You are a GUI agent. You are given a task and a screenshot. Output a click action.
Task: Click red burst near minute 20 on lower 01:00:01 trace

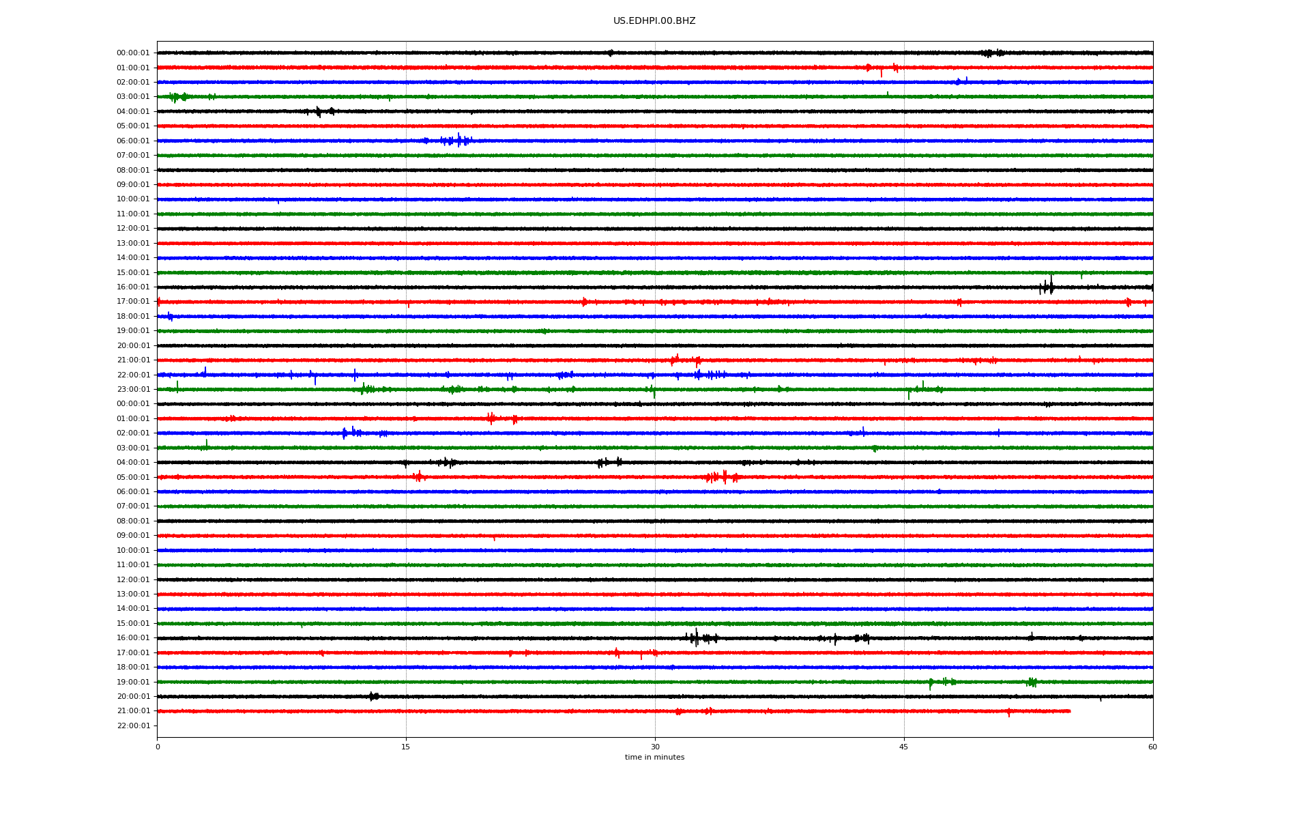(491, 418)
